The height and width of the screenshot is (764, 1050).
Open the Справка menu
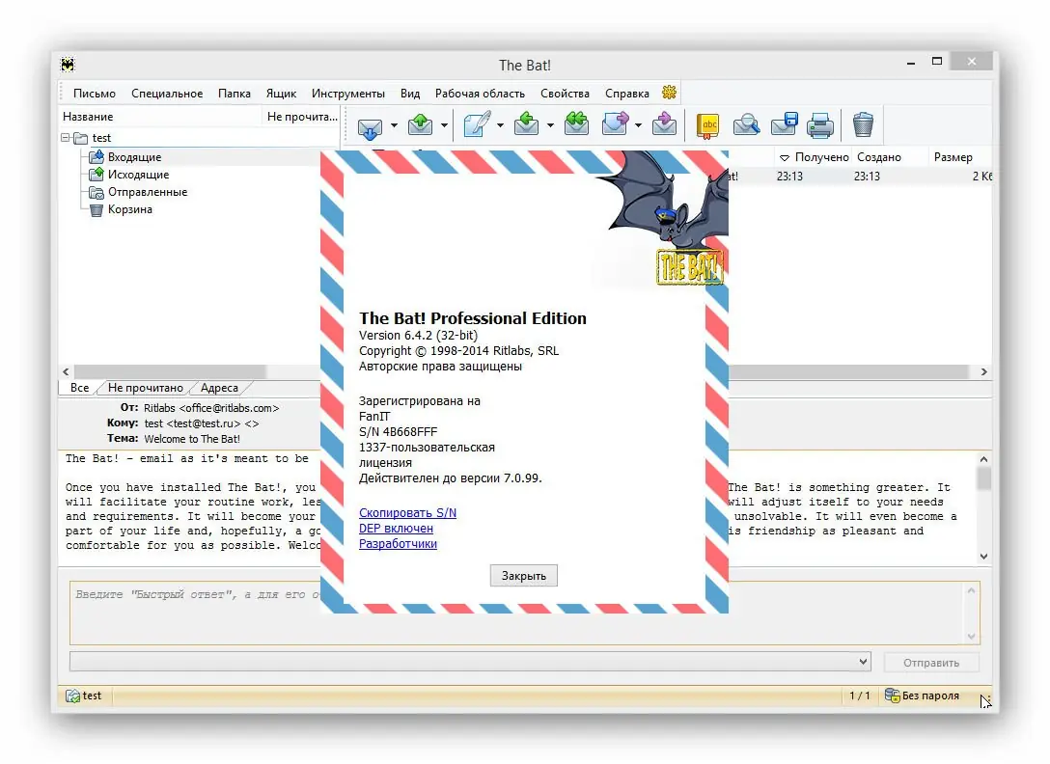[627, 93]
